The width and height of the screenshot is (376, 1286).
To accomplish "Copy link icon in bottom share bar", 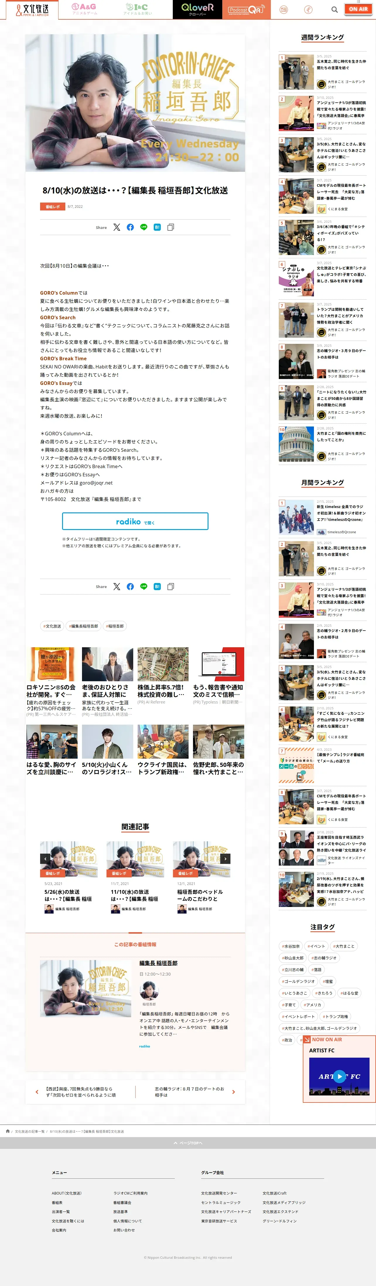I will coord(170,587).
